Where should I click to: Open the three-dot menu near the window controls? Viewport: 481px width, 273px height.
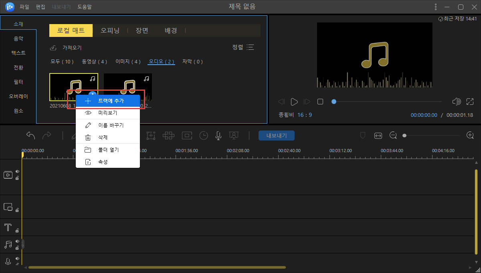(435, 6)
